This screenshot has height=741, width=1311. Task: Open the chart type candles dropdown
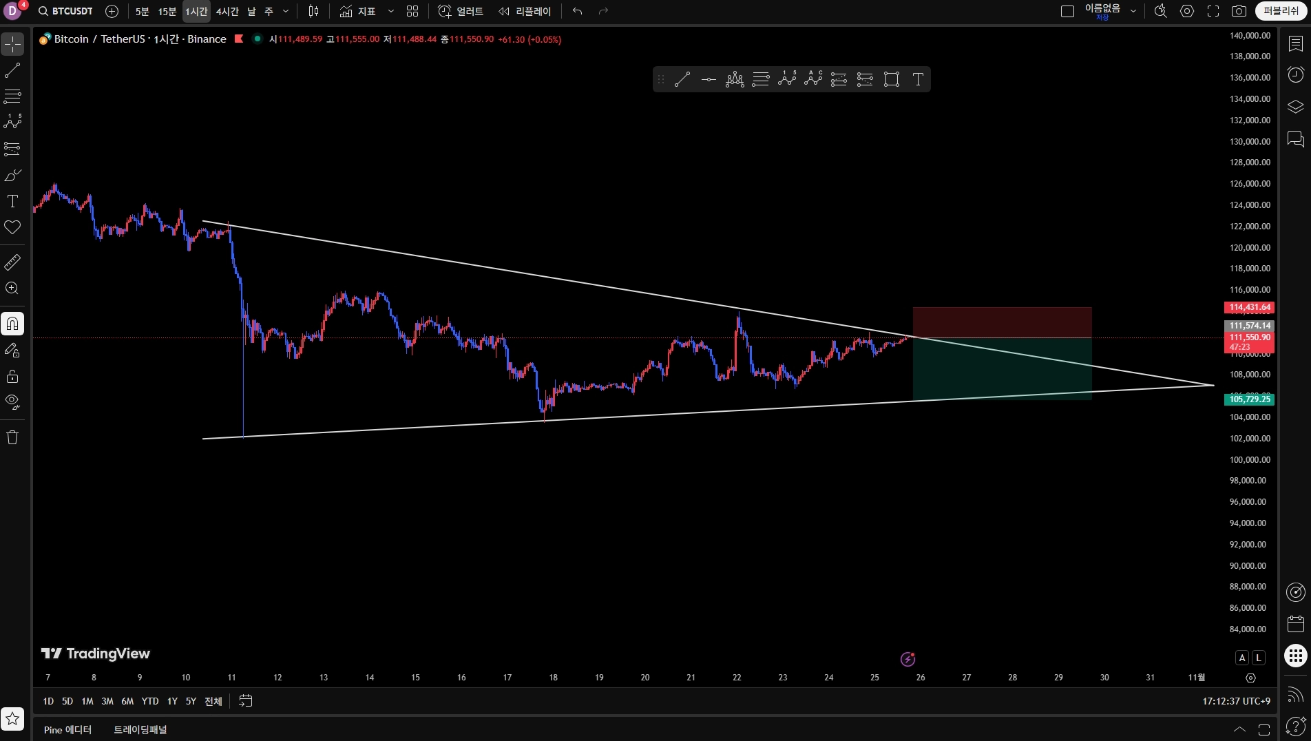(x=313, y=11)
